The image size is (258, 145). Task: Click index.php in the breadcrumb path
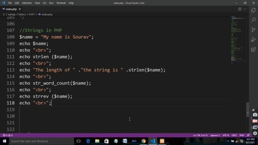[x=47, y=14]
